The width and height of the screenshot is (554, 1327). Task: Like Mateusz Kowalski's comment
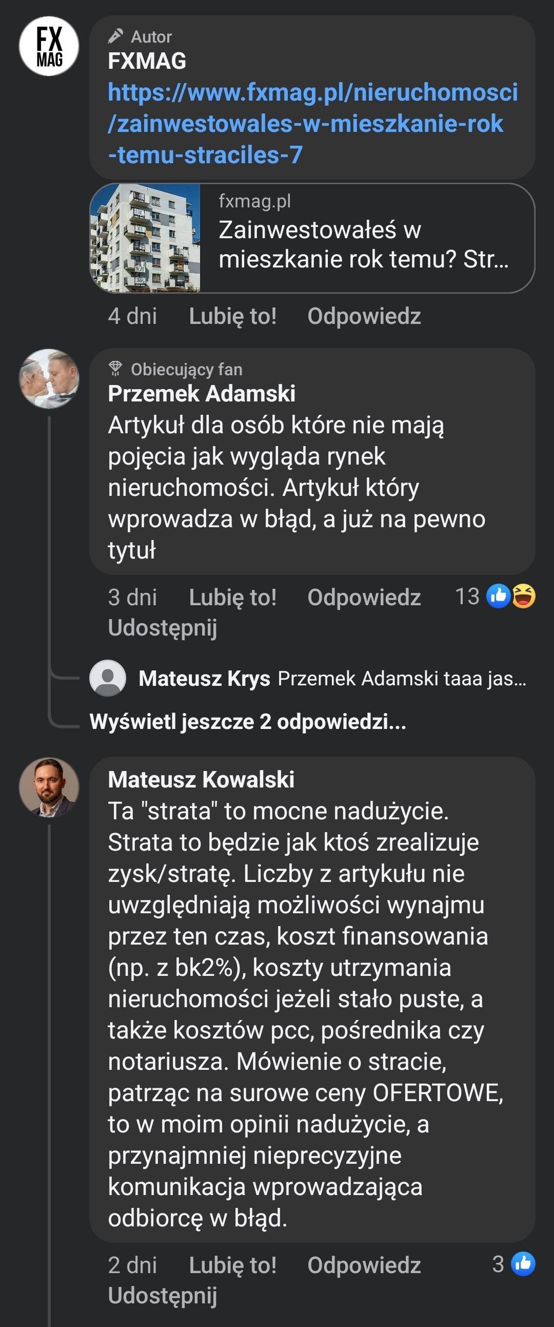[x=232, y=1265]
